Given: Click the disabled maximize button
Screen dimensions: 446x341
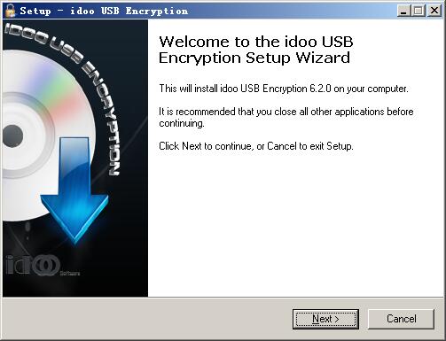Looking at the screenshot, I should tap(418, 11).
